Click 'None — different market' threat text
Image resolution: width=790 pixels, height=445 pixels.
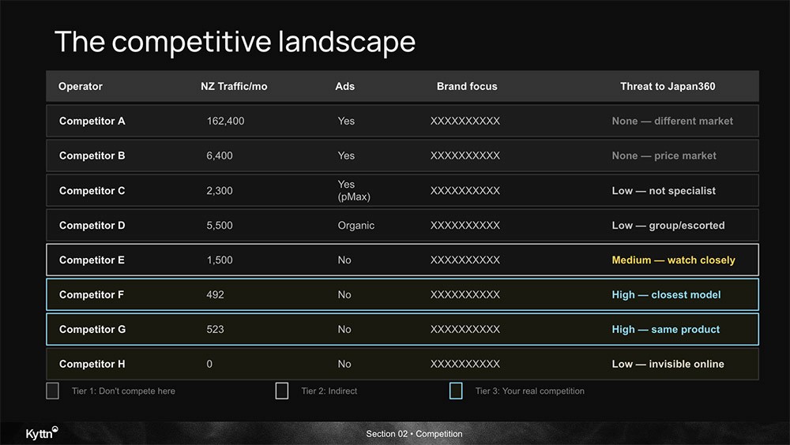[672, 121]
